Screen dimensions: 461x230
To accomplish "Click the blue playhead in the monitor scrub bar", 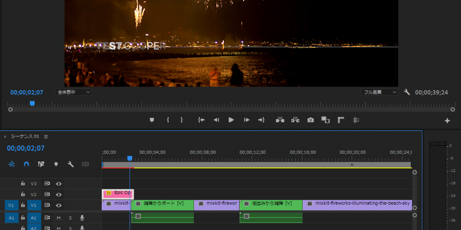I will pyautogui.click(x=32, y=103).
